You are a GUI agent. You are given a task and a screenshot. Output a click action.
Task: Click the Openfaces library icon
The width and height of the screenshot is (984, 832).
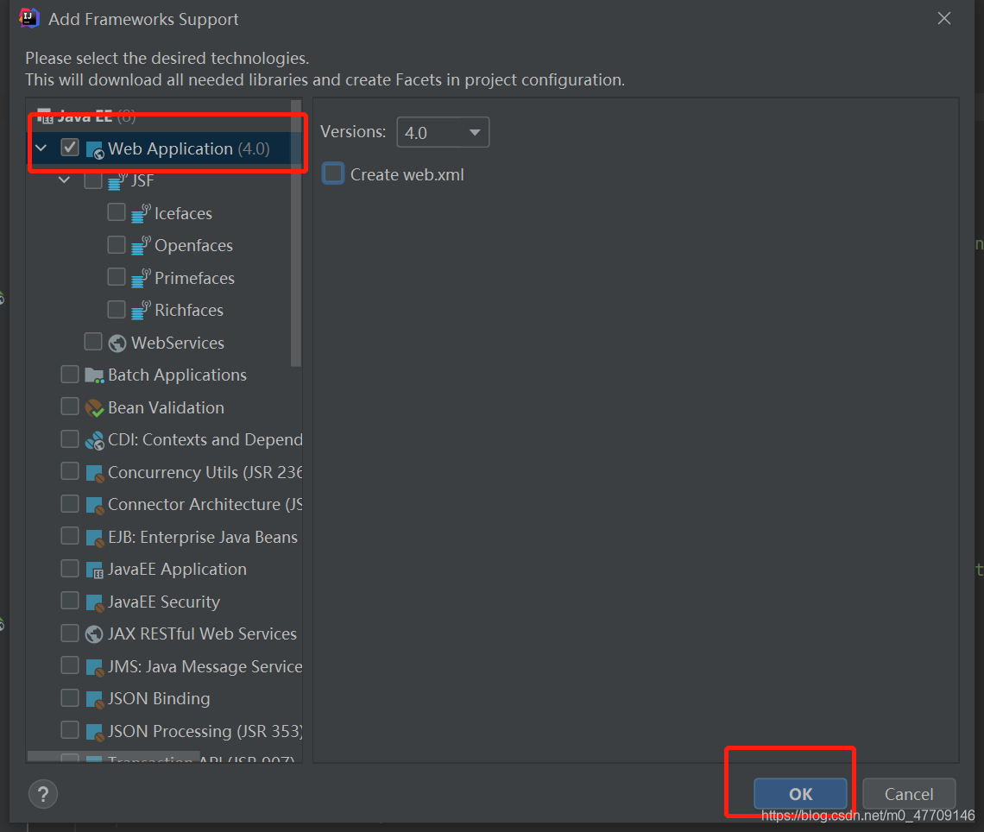coord(141,245)
